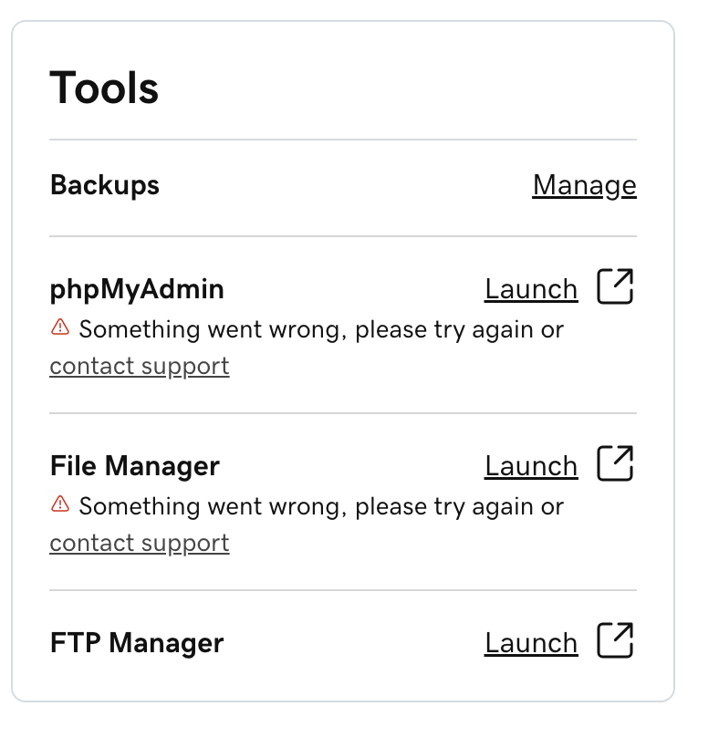
Task: Launch FTP Manager using the Launch link
Action: pyautogui.click(x=531, y=643)
